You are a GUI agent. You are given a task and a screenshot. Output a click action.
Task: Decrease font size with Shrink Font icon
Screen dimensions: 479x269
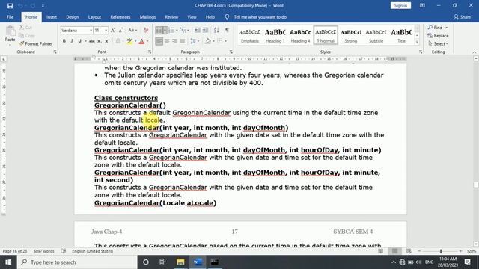pos(121,30)
